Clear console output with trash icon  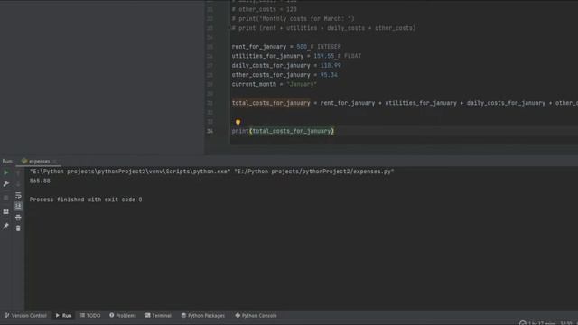pyautogui.click(x=18, y=228)
